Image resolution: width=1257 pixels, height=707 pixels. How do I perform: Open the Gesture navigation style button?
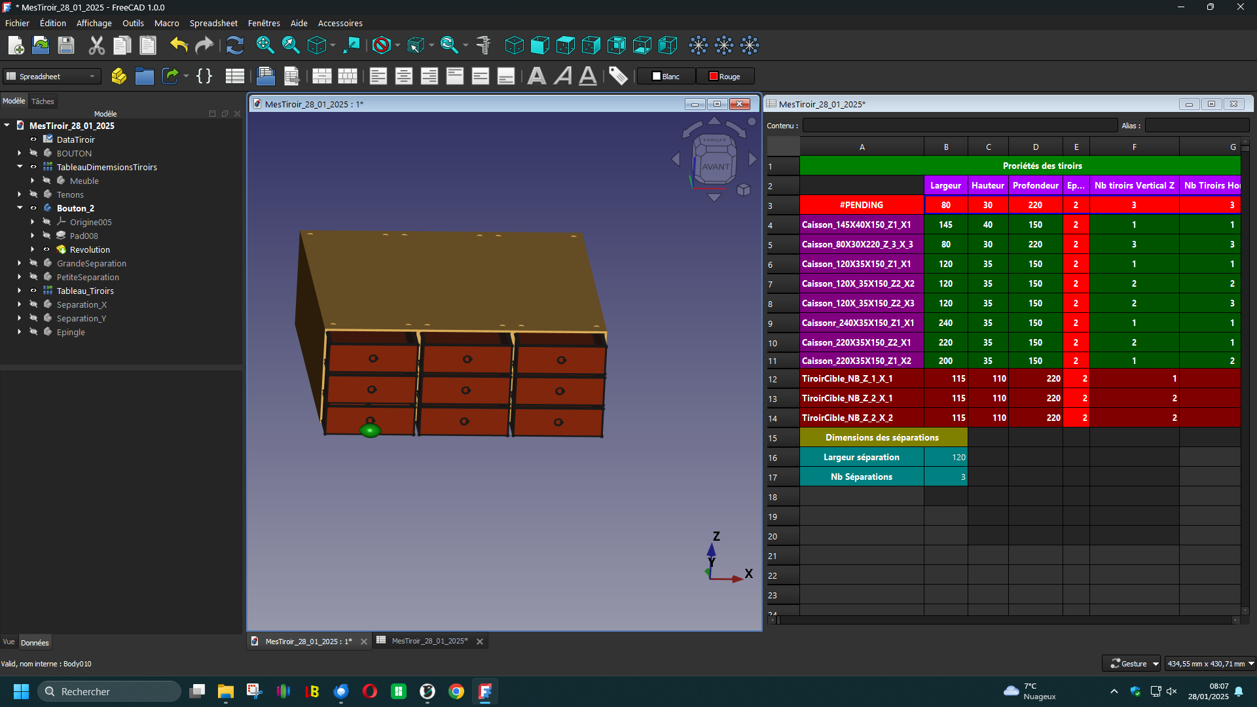1131,664
